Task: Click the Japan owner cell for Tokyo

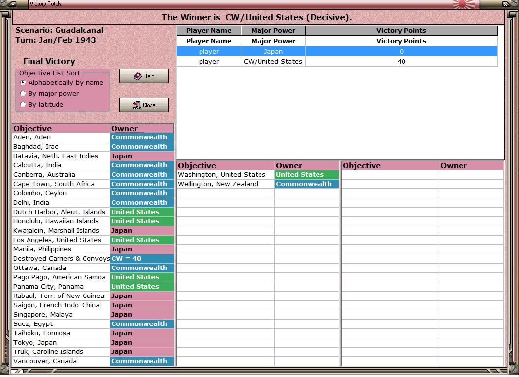Action: pos(142,342)
